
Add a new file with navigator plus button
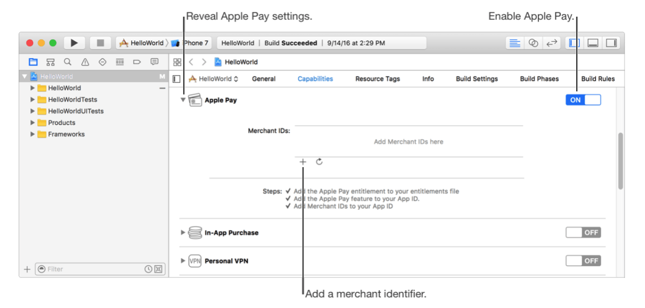27,269
